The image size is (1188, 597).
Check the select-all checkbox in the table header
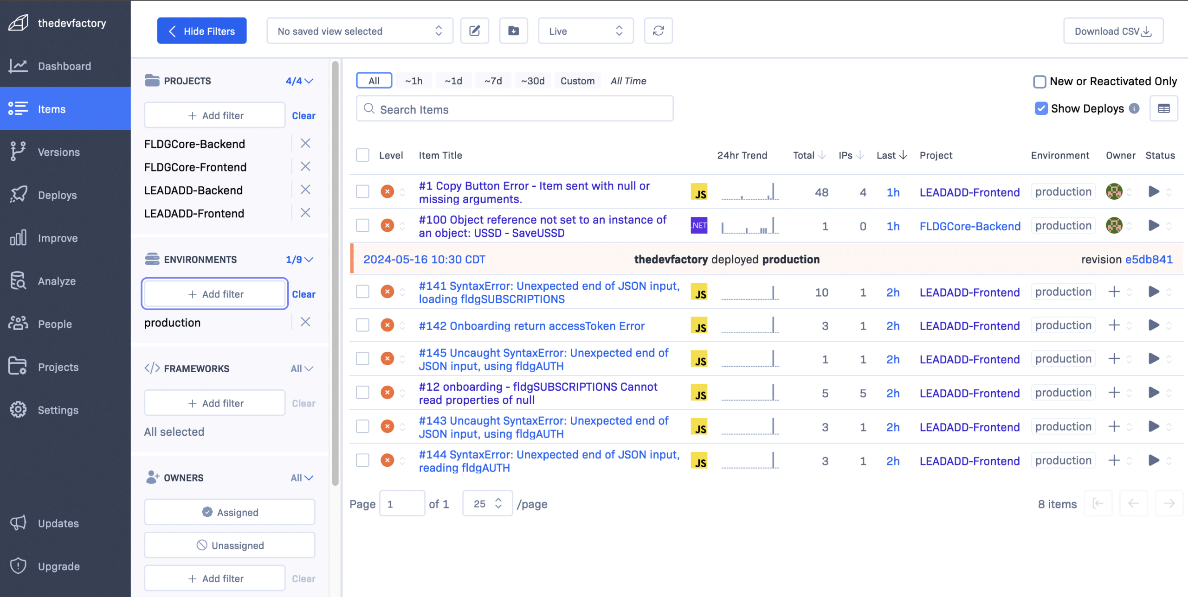click(x=362, y=155)
